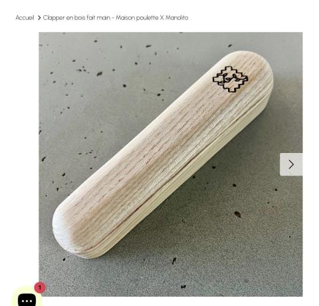Viewport: 319px width, 306px height.
Task: Click the Clapper en bois breadcrumb text
Action: point(116,18)
